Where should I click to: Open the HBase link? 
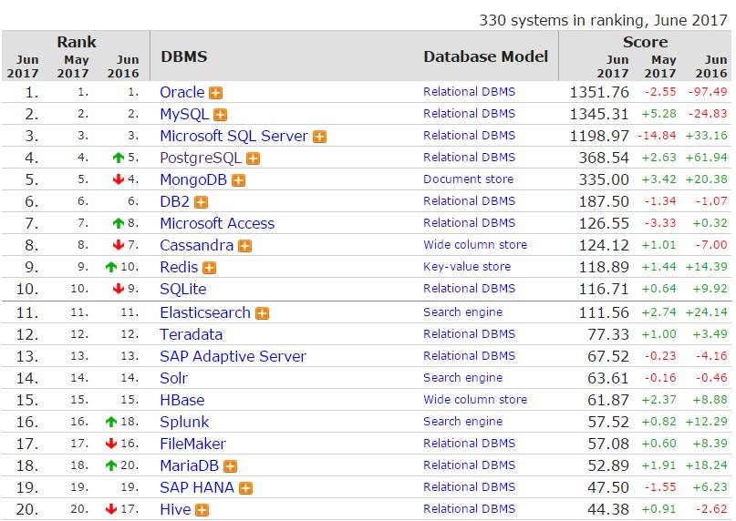point(182,400)
